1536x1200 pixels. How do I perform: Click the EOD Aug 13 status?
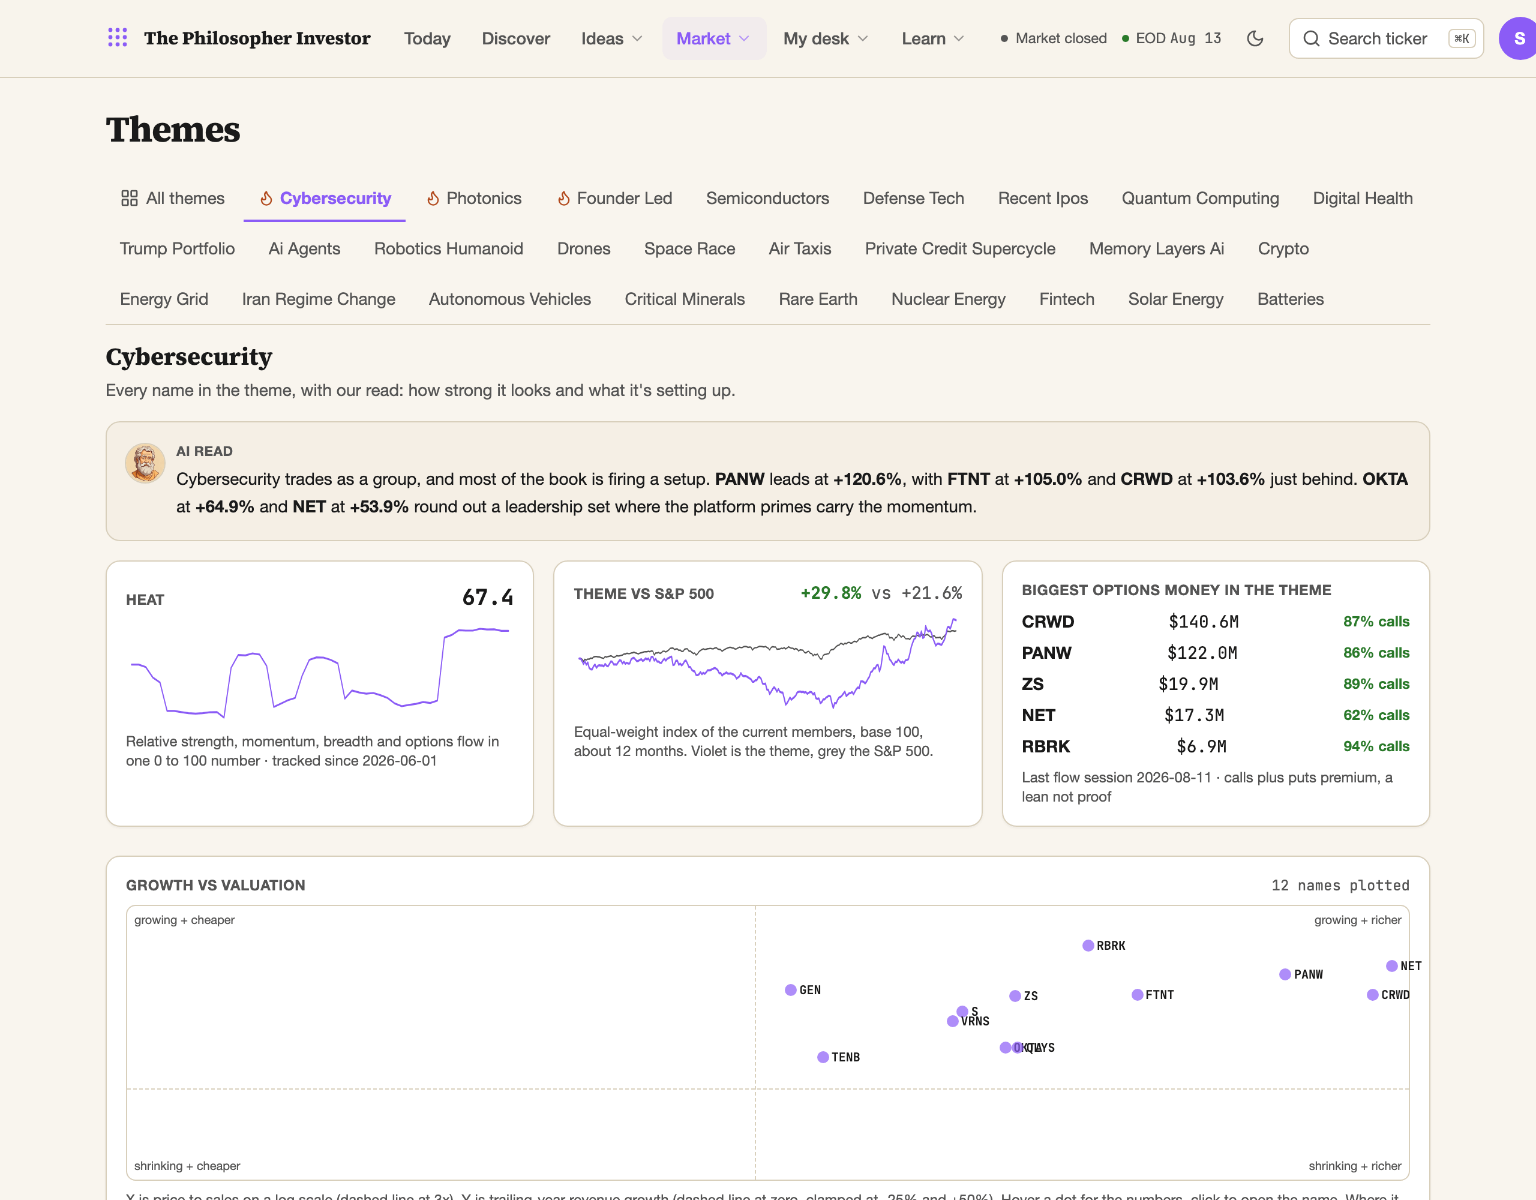[x=1172, y=38]
